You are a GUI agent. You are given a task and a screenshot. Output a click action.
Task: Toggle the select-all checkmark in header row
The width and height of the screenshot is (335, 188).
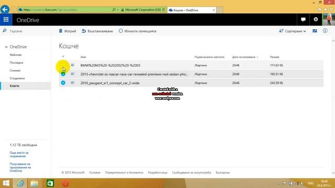(x=63, y=56)
